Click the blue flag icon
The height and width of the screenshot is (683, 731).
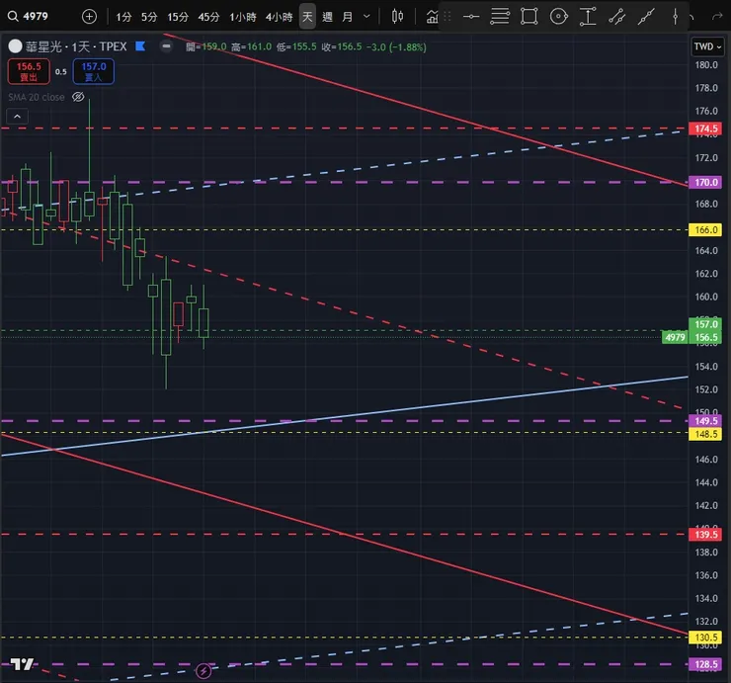click(140, 46)
